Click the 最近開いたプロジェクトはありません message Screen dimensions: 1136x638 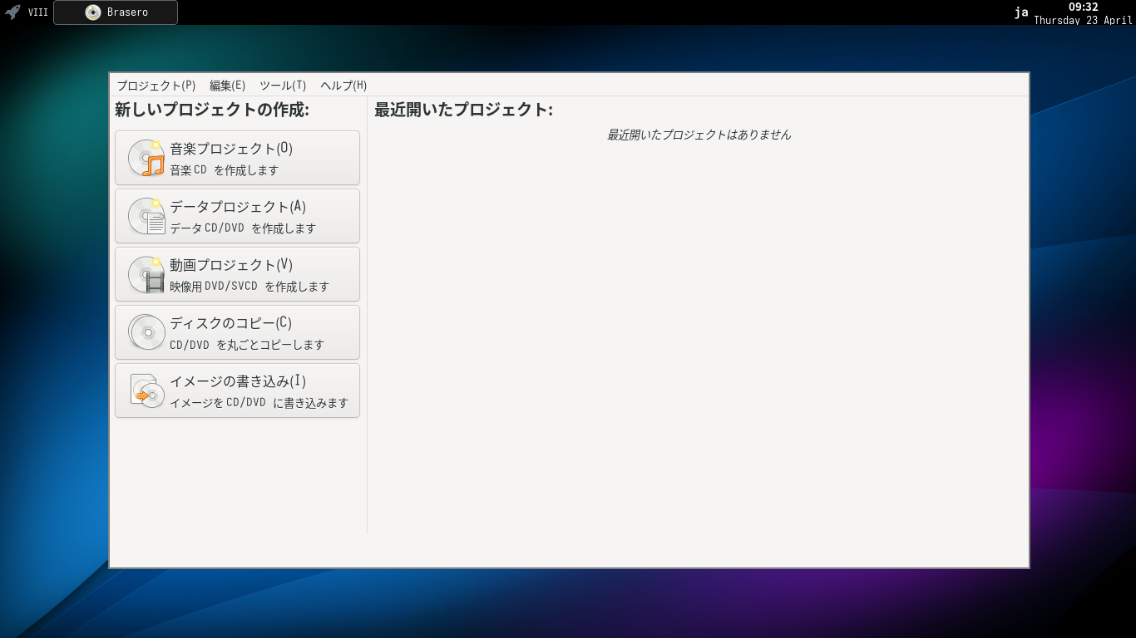699,135
